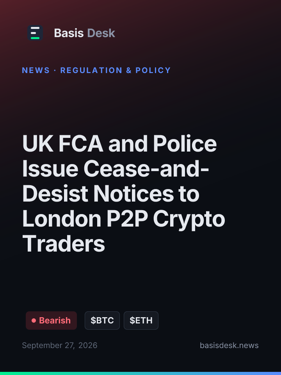Open the REGULATION & POLICY category

coord(116,70)
